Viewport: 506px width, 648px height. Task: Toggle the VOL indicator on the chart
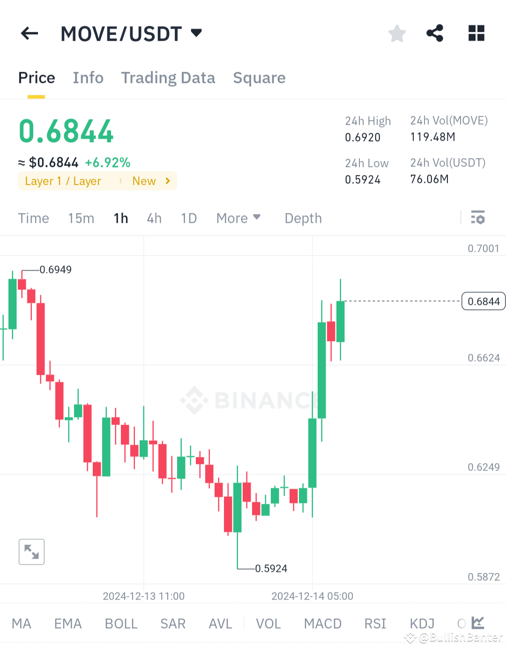pyautogui.click(x=268, y=623)
